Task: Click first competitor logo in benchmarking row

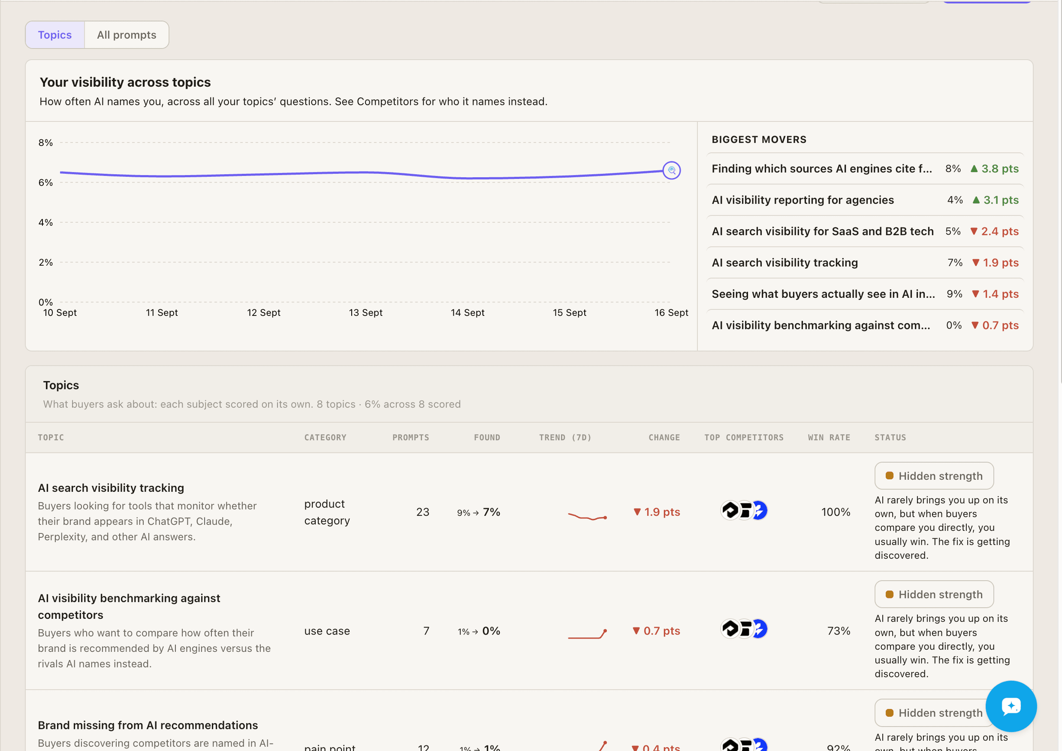Action: 730,629
